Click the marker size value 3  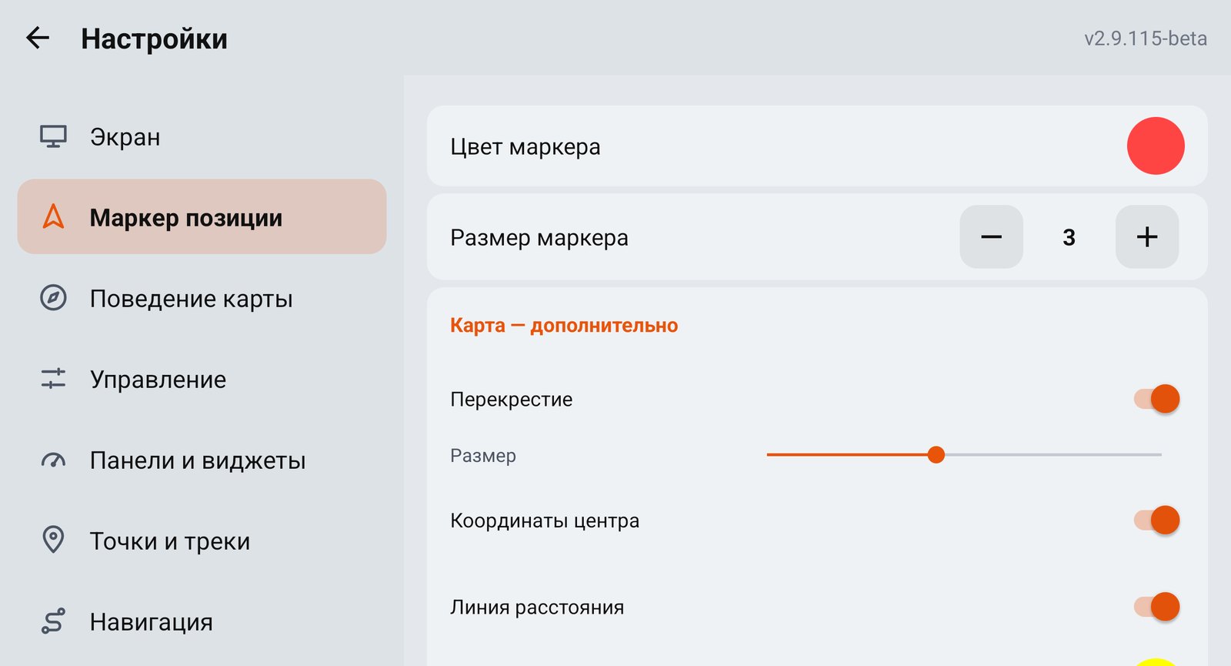[1069, 237]
